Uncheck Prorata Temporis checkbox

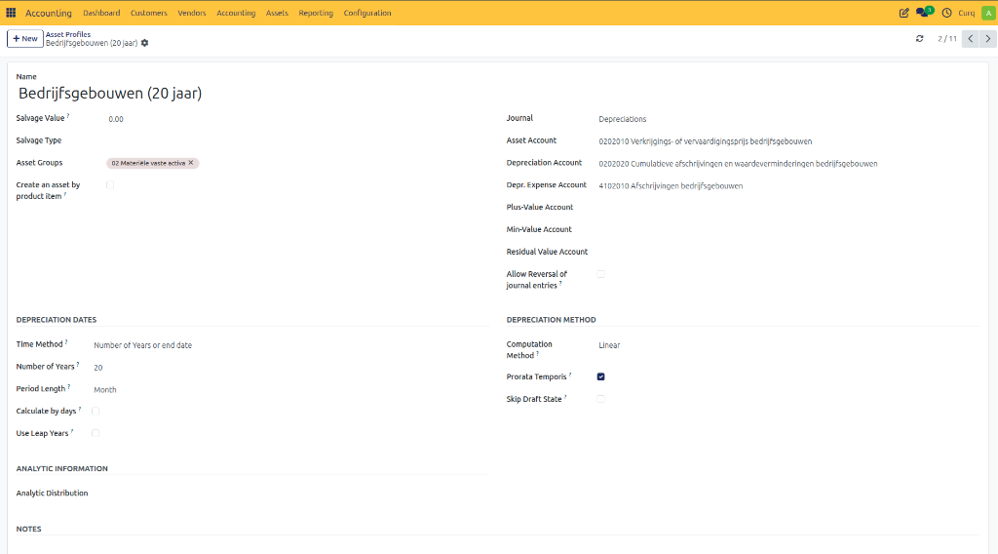tap(600, 377)
